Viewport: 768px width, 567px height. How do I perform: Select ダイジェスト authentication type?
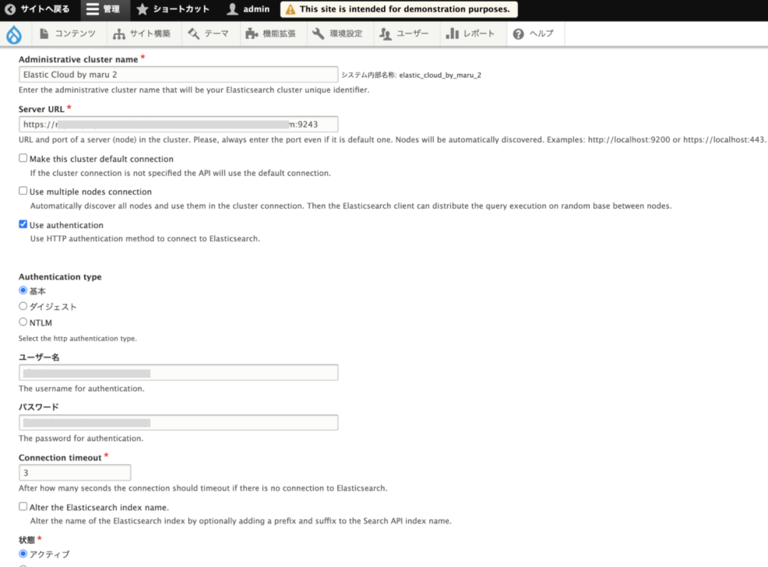tap(23, 306)
